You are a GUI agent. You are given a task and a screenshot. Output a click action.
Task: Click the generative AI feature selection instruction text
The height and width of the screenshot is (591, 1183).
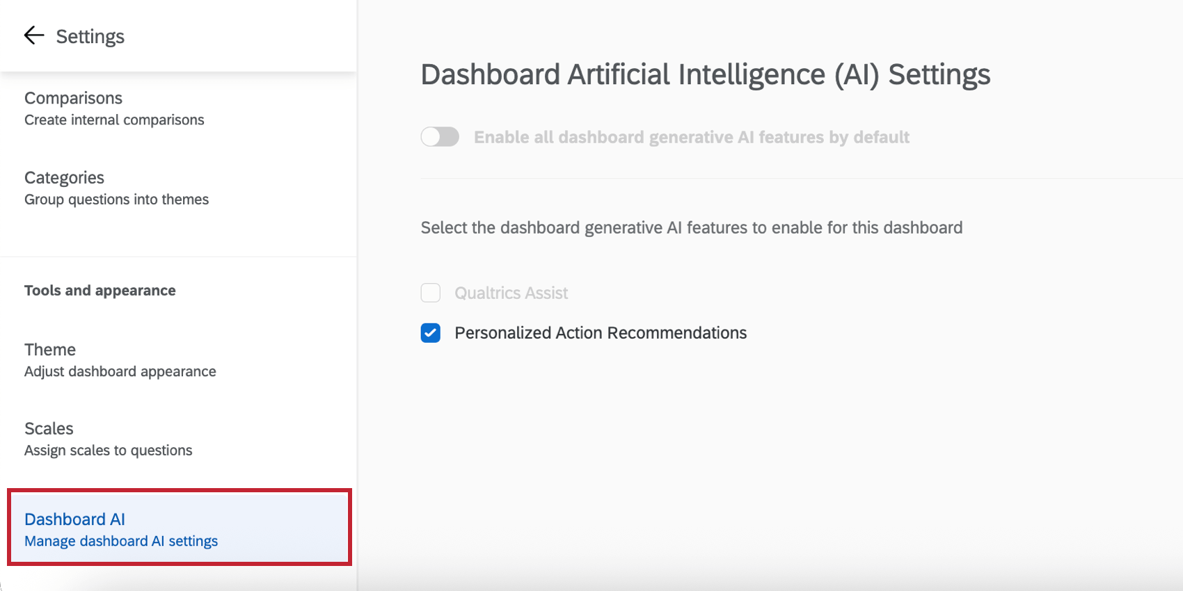click(x=691, y=227)
